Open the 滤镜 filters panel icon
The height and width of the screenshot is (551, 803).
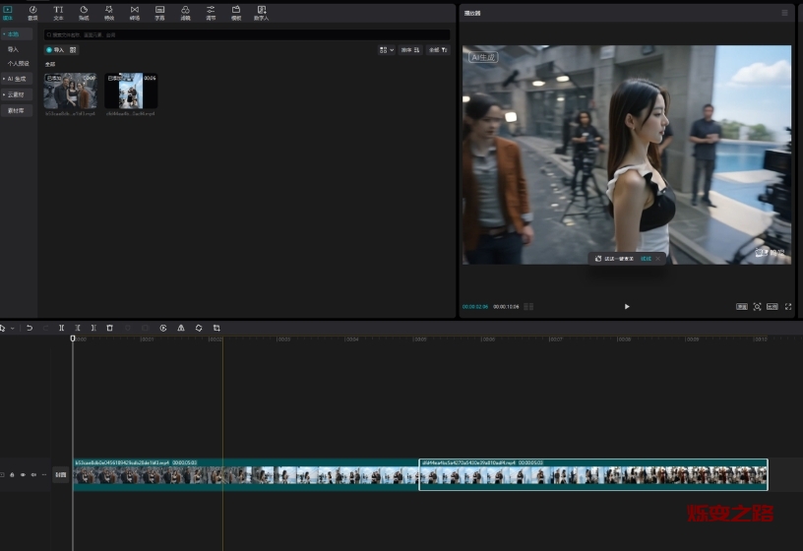[x=185, y=13]
